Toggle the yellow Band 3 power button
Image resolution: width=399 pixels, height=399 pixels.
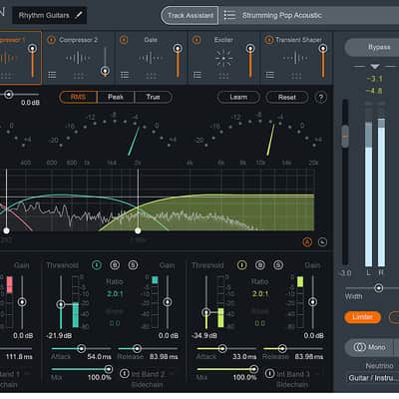[241, 265]
